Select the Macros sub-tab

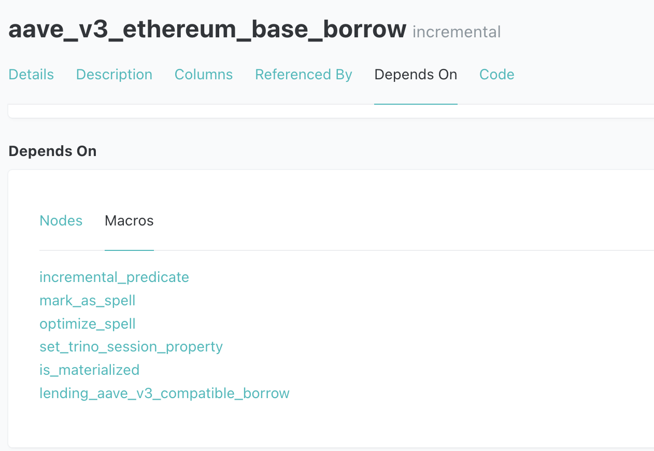pos(129,221)
